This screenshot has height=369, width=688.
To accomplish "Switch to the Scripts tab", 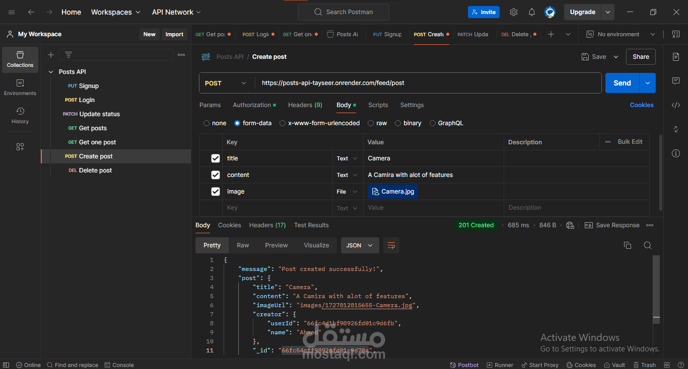I will point(378,105).
